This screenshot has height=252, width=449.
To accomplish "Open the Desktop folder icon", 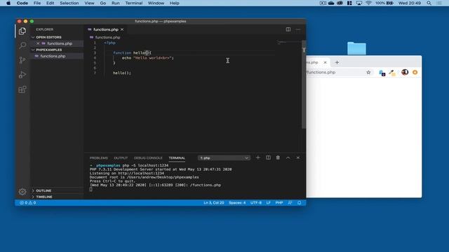I will [356, 48].
